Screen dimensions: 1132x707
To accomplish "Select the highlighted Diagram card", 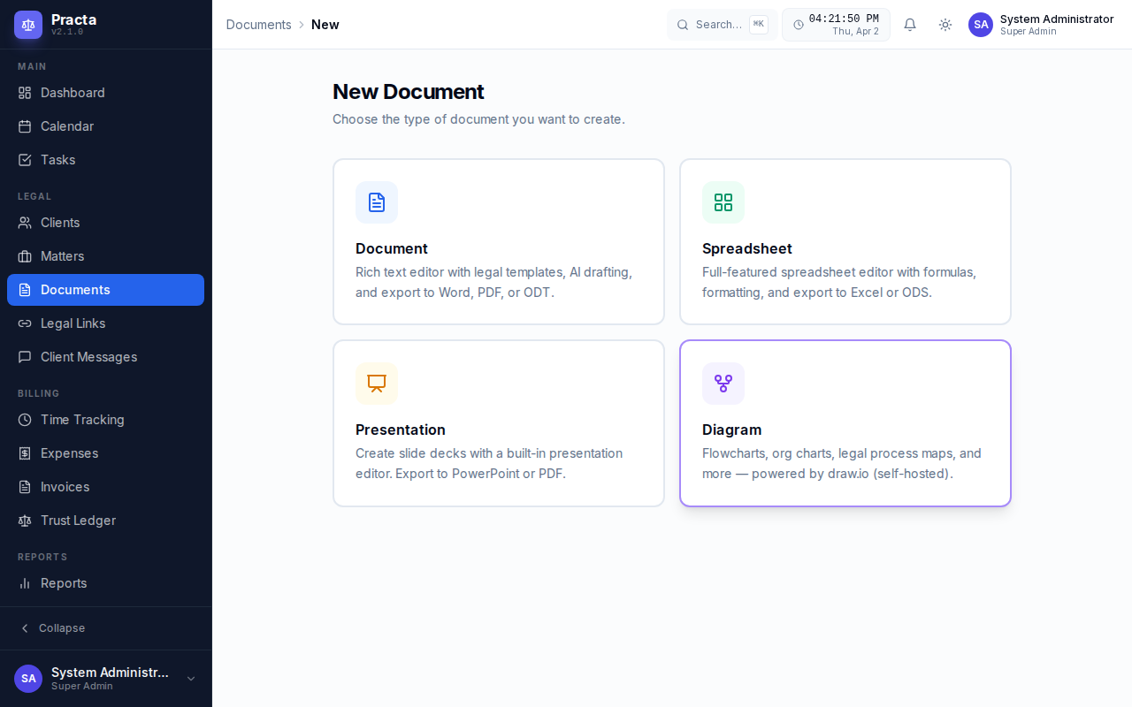I will tap(845, 422).
